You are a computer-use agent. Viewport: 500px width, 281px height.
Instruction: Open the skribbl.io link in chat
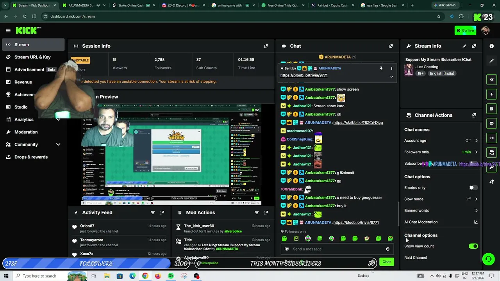pyautogui.click(x=358, y=123)
